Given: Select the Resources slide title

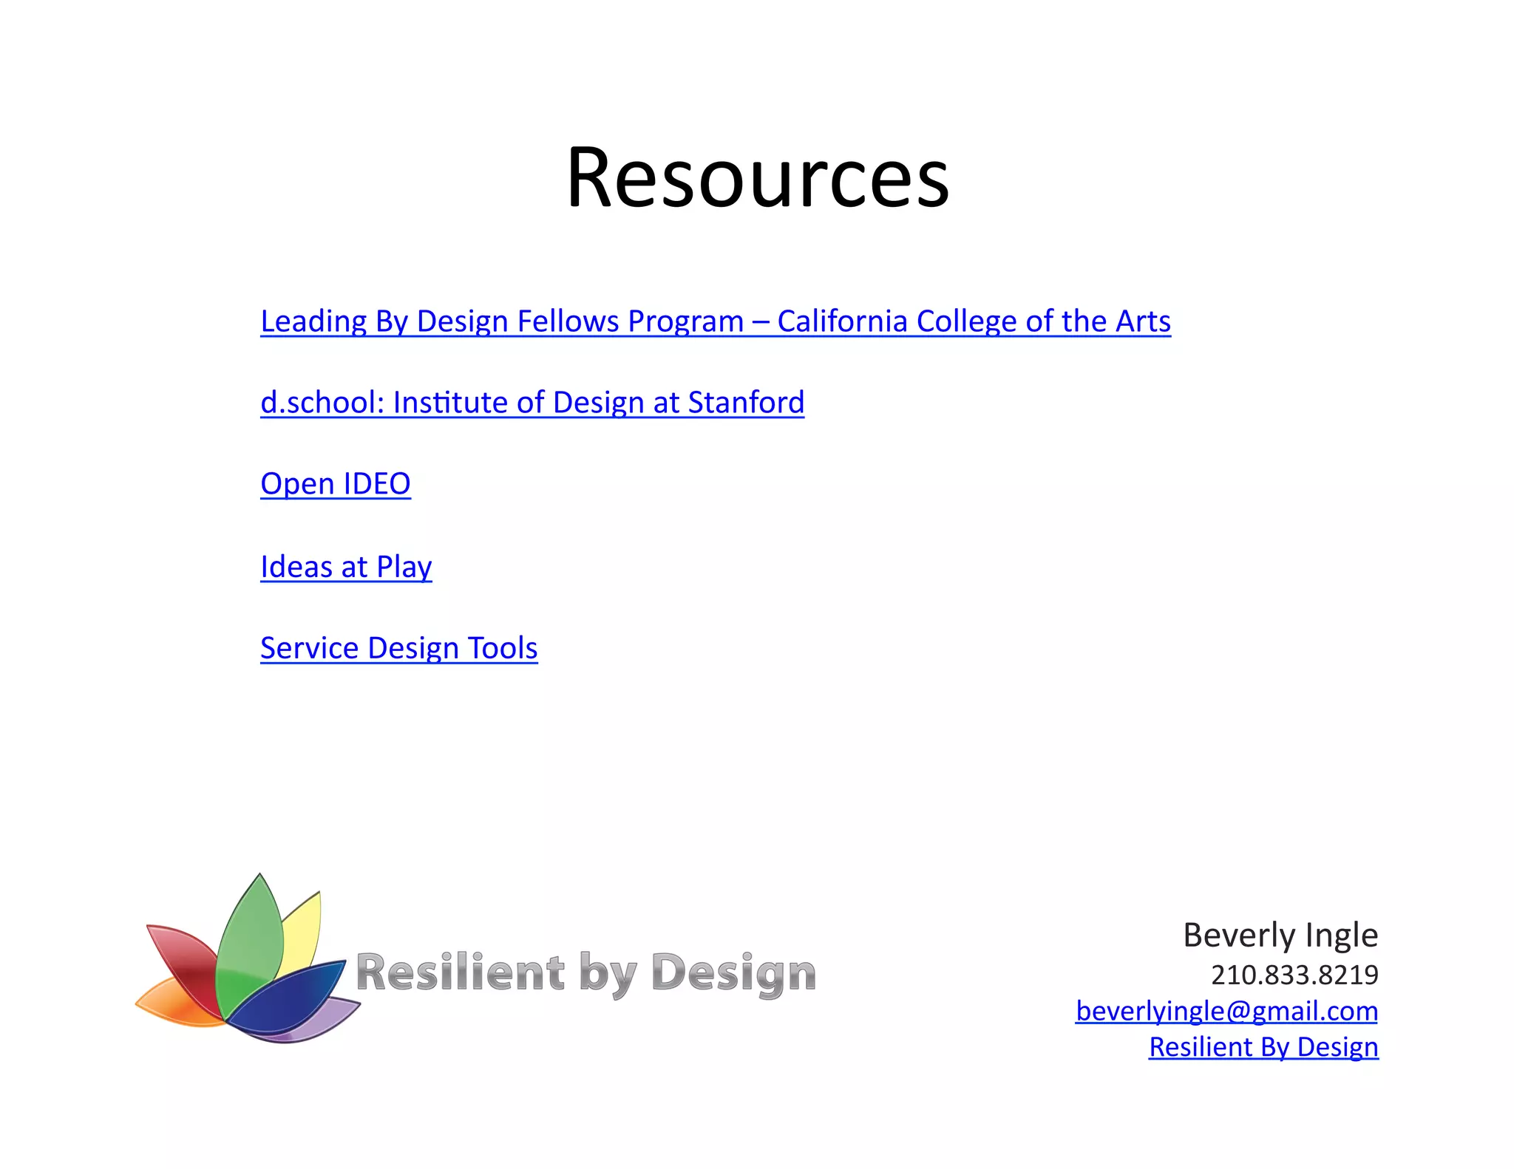Looking at the screenshot, I should [x=758, y=177].
